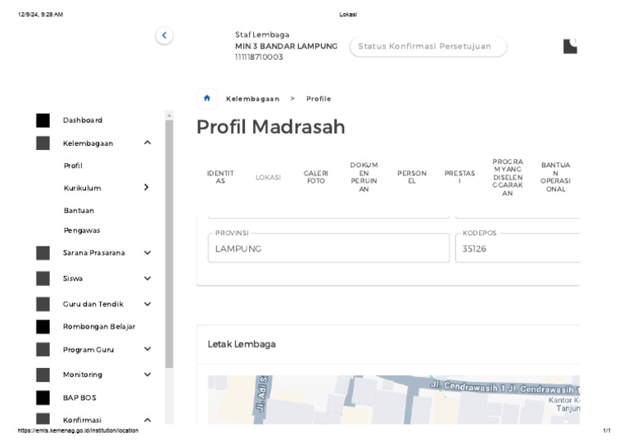Click the BAP BOS sidebar icon
The height and width of the screenshot is (445, 629).
[43, 398]
